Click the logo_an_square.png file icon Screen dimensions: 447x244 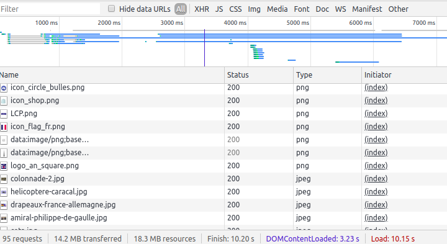[x=4, y=166]
